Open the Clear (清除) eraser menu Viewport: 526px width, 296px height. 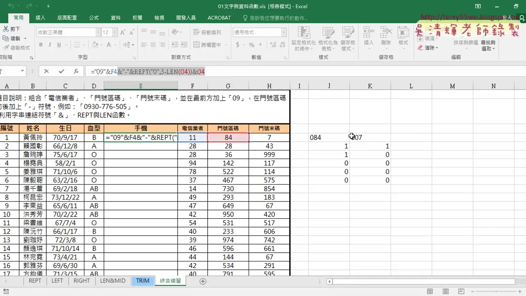[428, 48]
